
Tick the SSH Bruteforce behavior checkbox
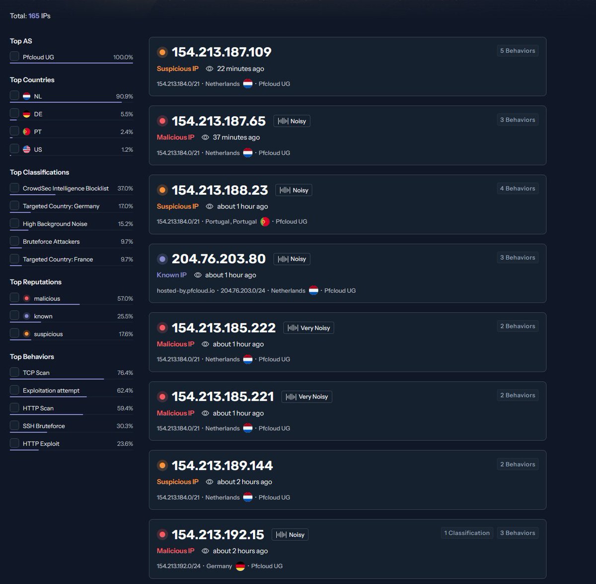(x=14, y=426)
